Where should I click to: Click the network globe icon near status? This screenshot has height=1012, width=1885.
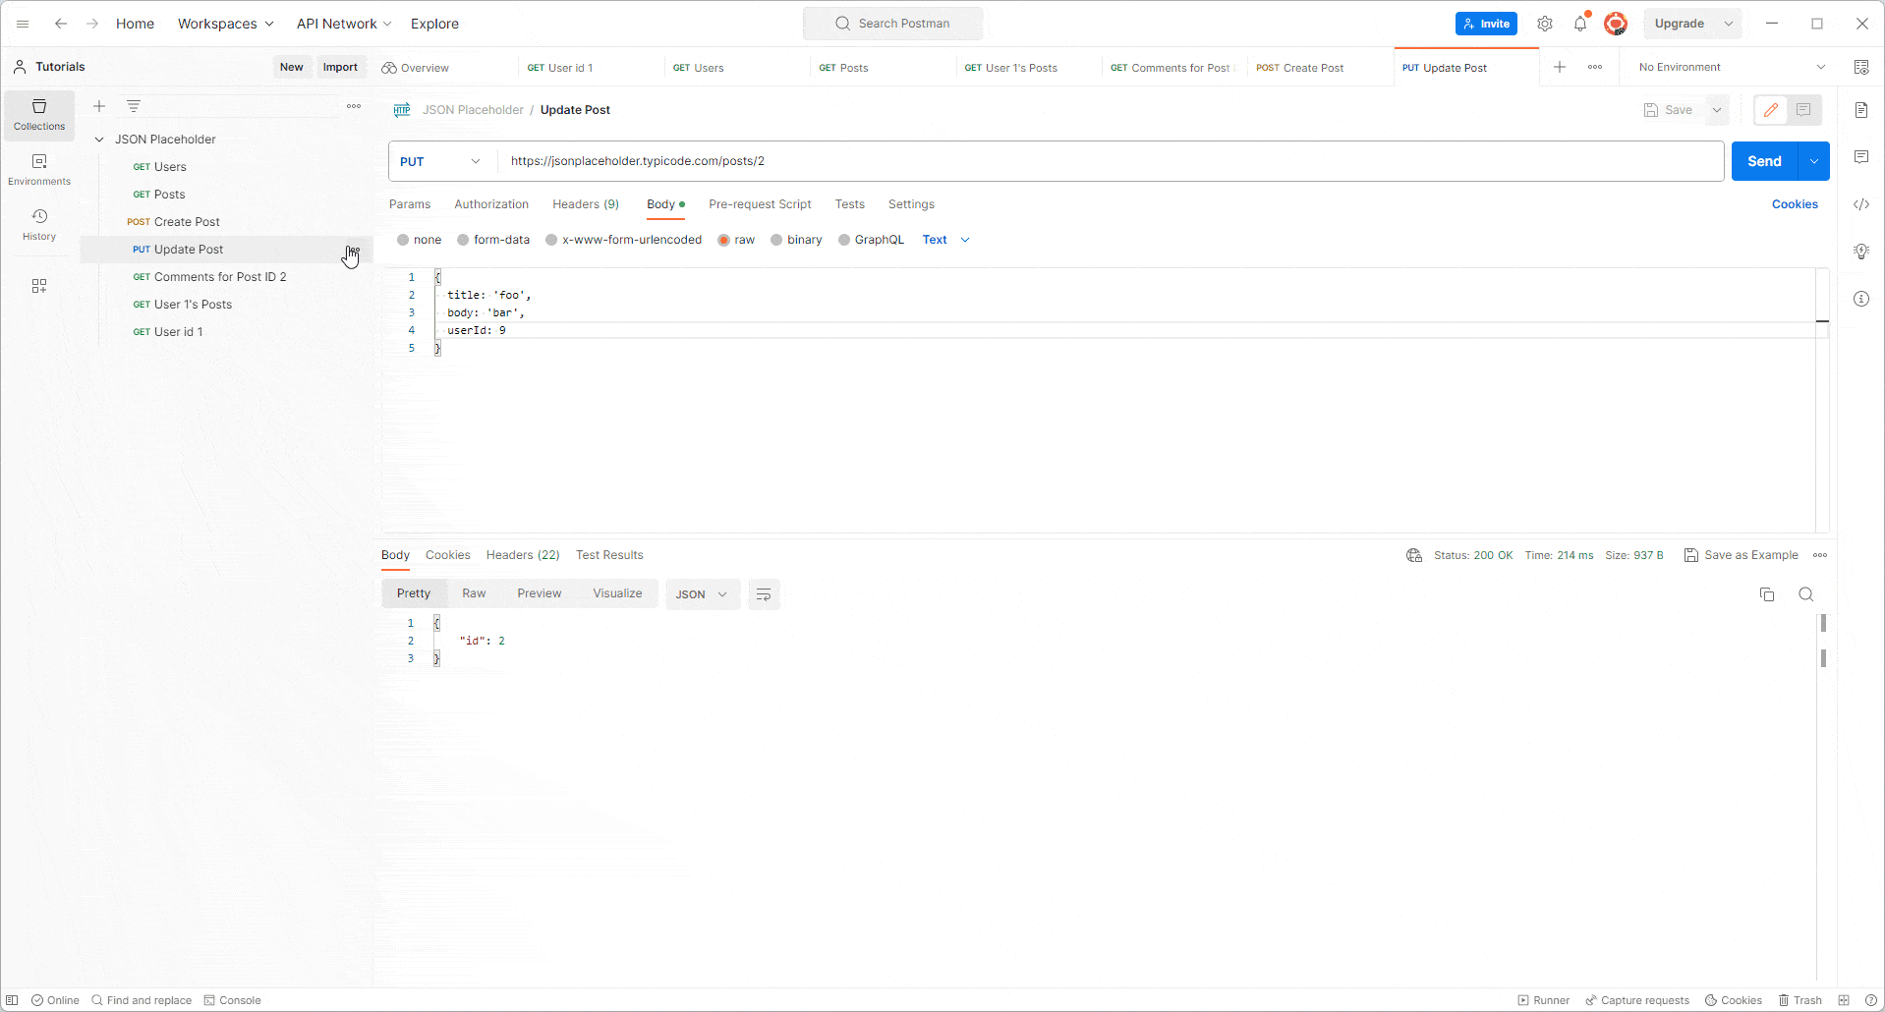click(x=1414, y=555)
